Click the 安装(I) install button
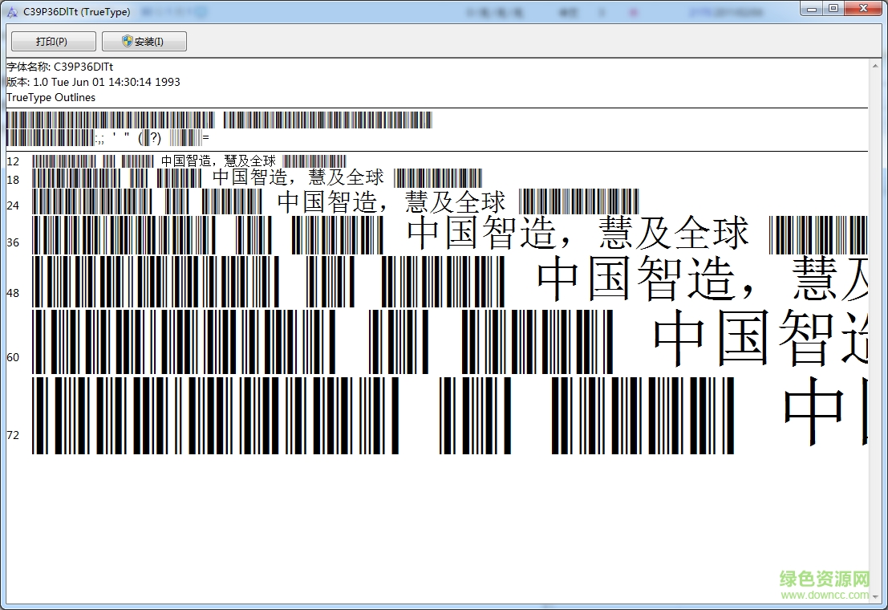Screen dimensions: 888x610 point(144,41)
